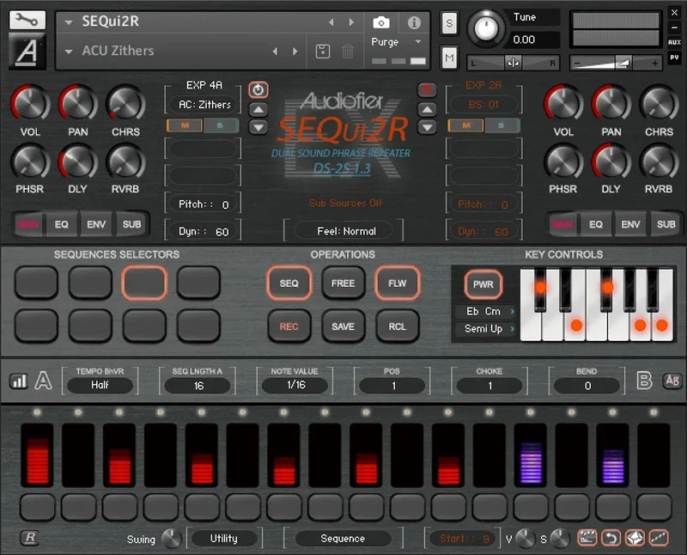Step engine A sound down arrow

coord(258,127)
